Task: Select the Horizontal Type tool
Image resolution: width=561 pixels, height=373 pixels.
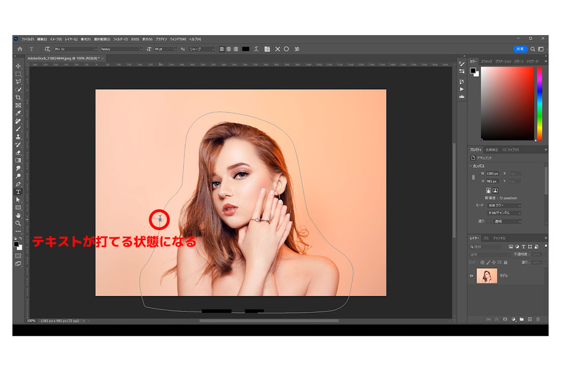Action: [x=18, y=192]
